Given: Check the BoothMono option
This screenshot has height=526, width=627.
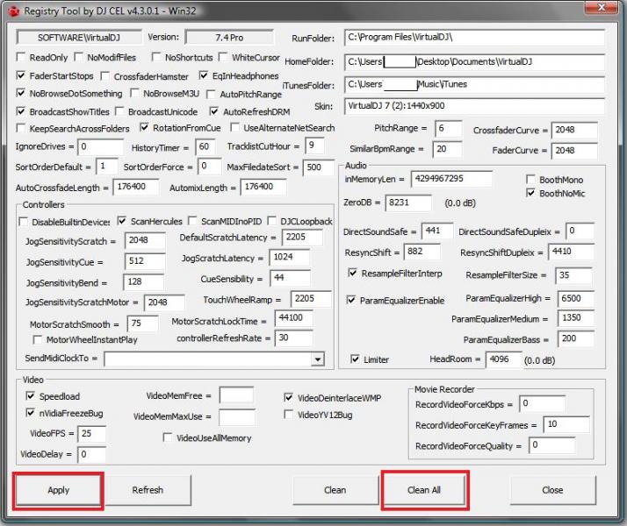Looking at the screenshot, I should (x=530, y=179).
